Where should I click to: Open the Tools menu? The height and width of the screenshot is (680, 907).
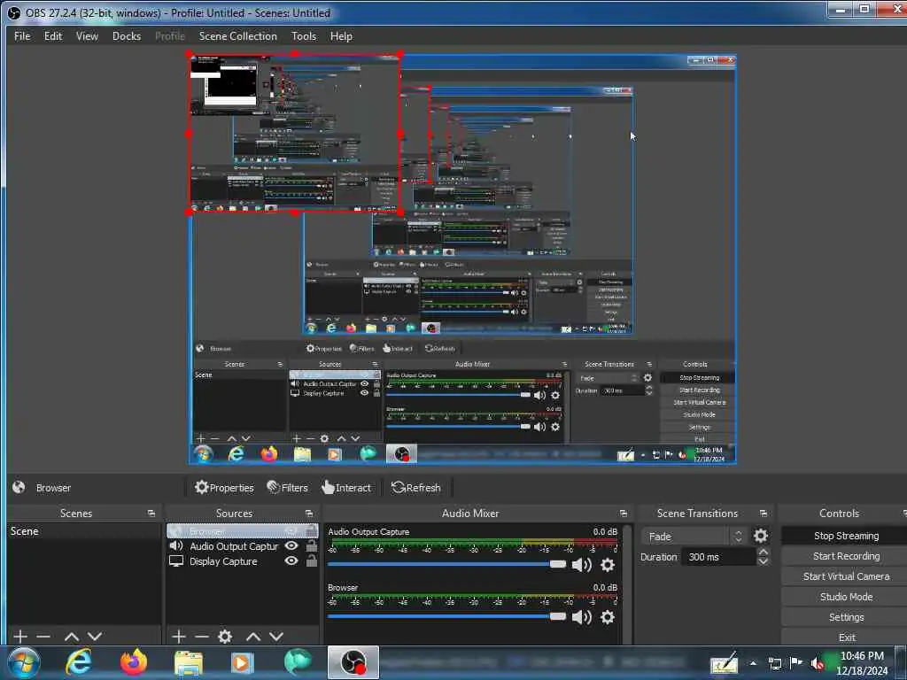pyautogui.click(x=304, y=35)
